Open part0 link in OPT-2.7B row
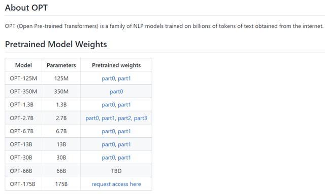 (x=92, y=118)
